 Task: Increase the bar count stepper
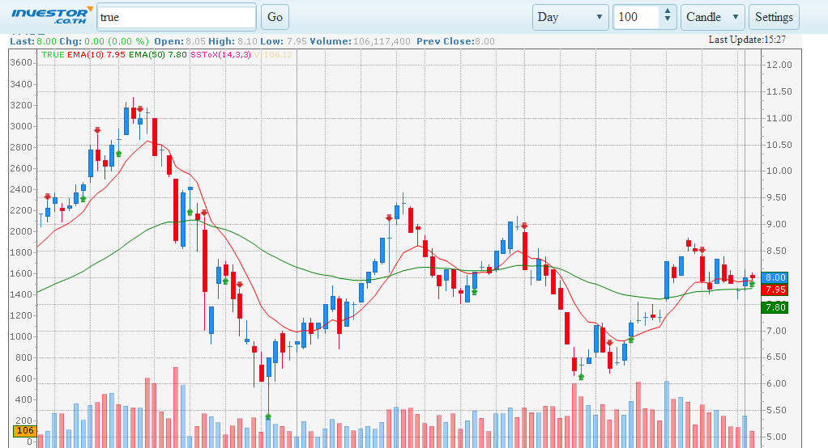click(667, 12)
